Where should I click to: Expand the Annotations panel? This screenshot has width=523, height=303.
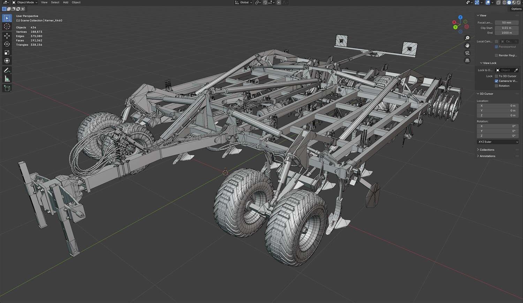486,156
